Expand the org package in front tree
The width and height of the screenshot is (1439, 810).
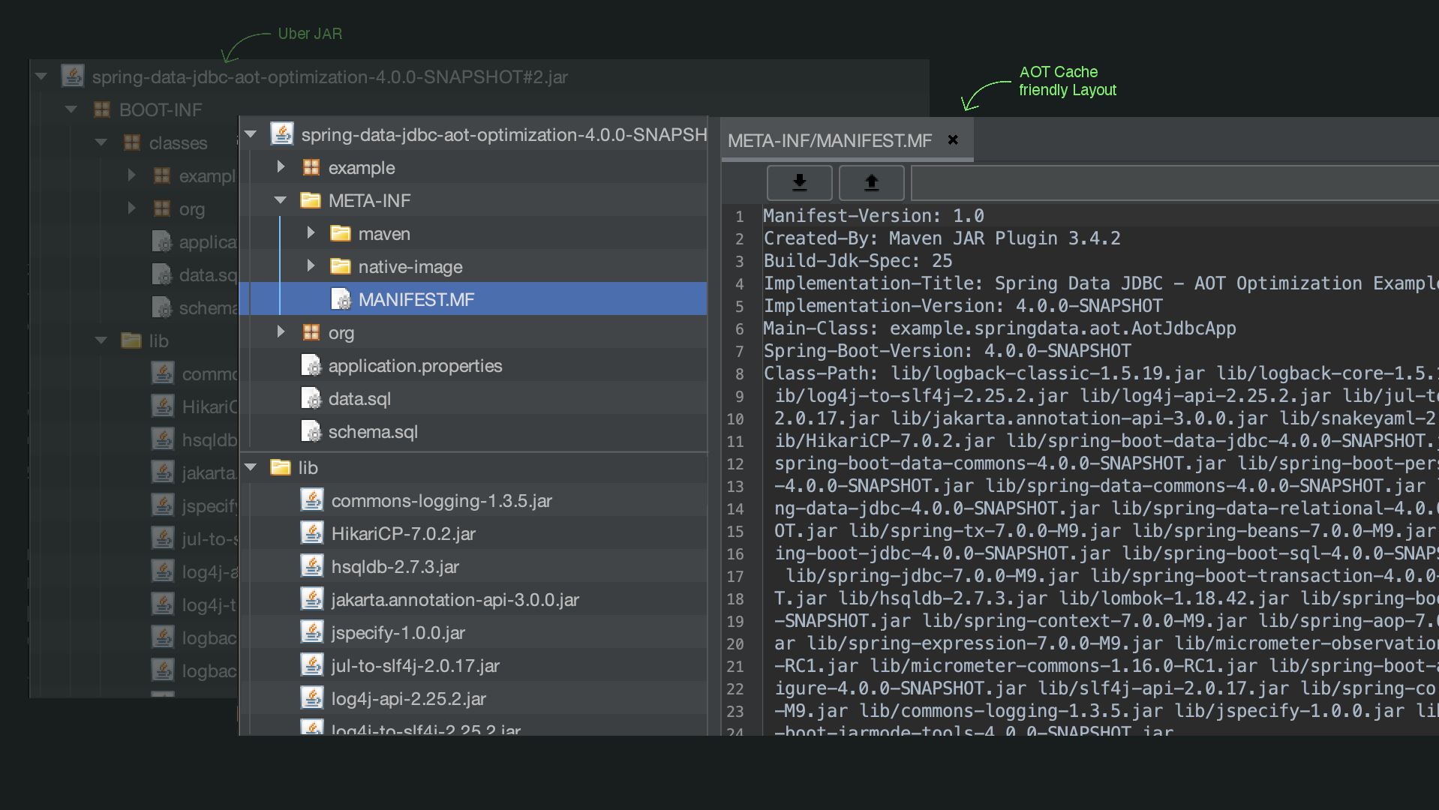(281, 332)
